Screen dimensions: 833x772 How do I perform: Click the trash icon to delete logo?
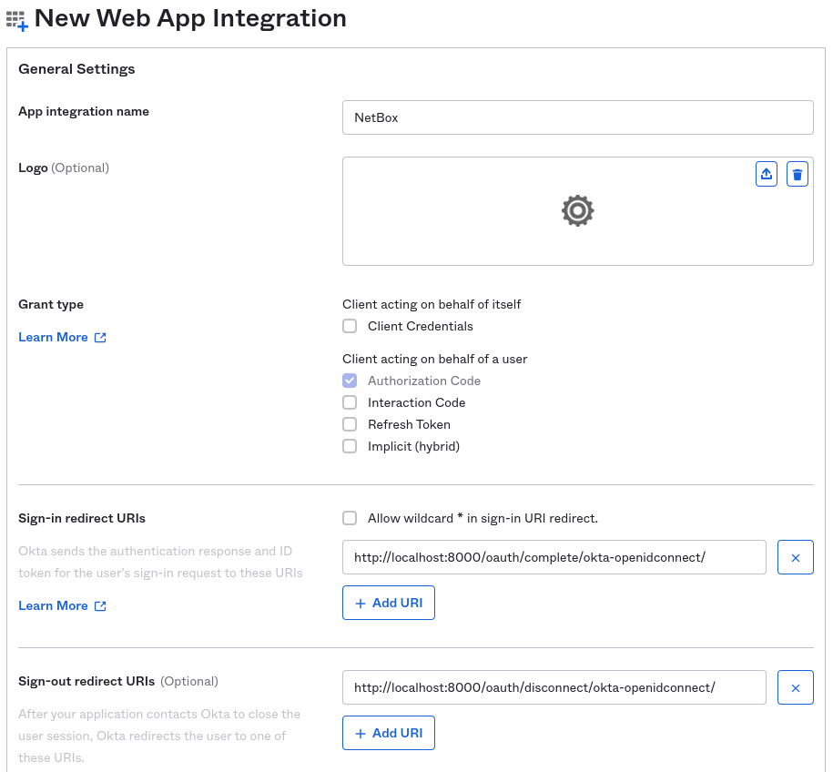pyautogui.click(x=797, y=173)
